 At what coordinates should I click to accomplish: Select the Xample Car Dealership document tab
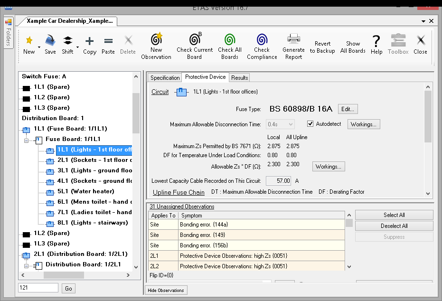point(70,21)
